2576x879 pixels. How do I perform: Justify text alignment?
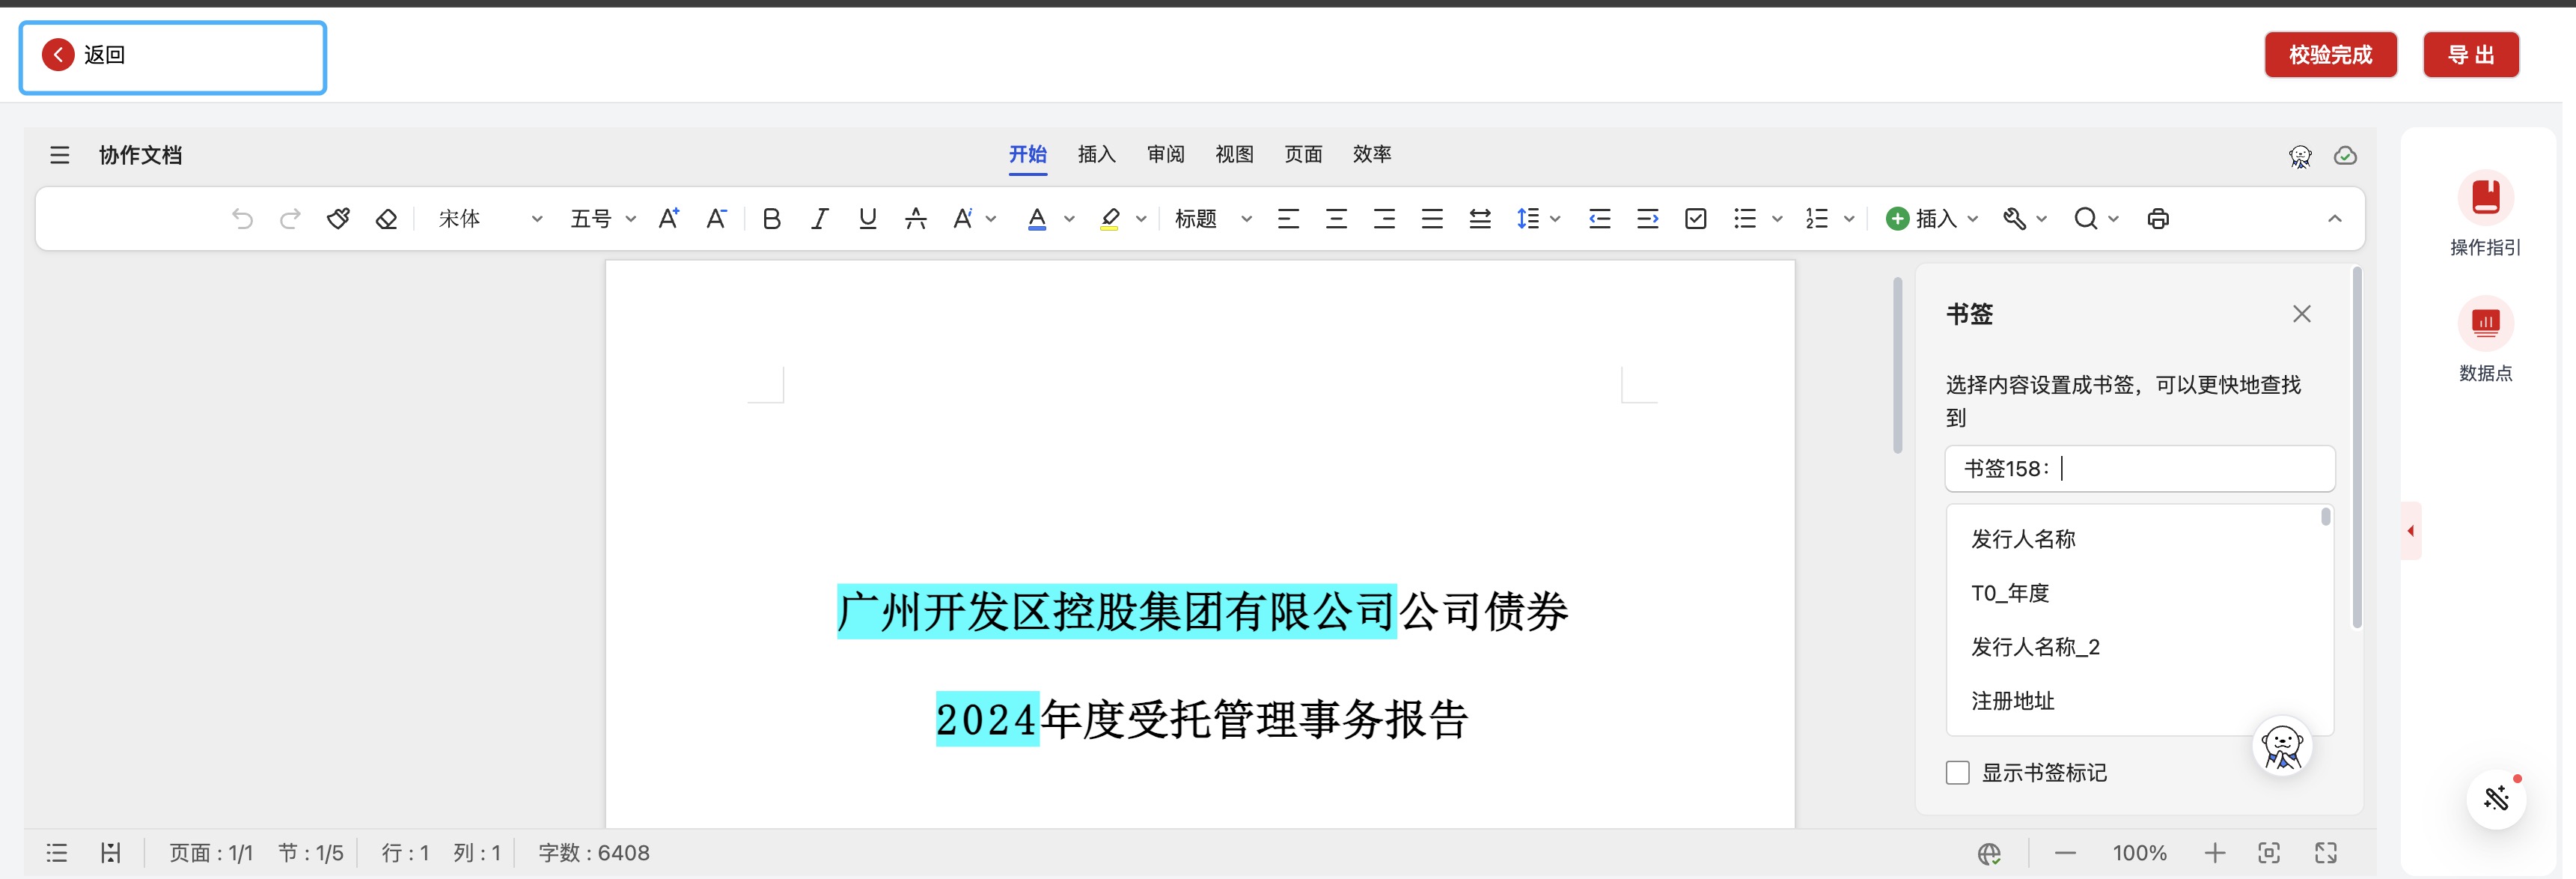[1432, 218]
